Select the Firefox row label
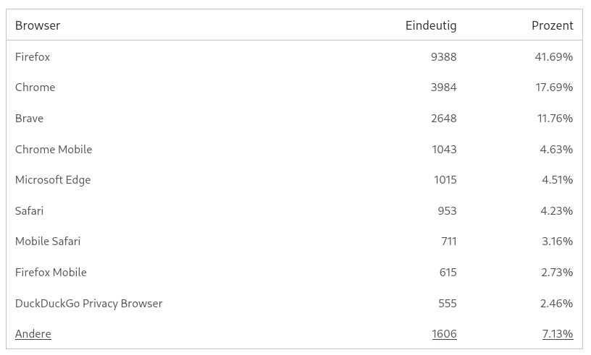Screen dimensions: 591x355 [x=33, y=56]
